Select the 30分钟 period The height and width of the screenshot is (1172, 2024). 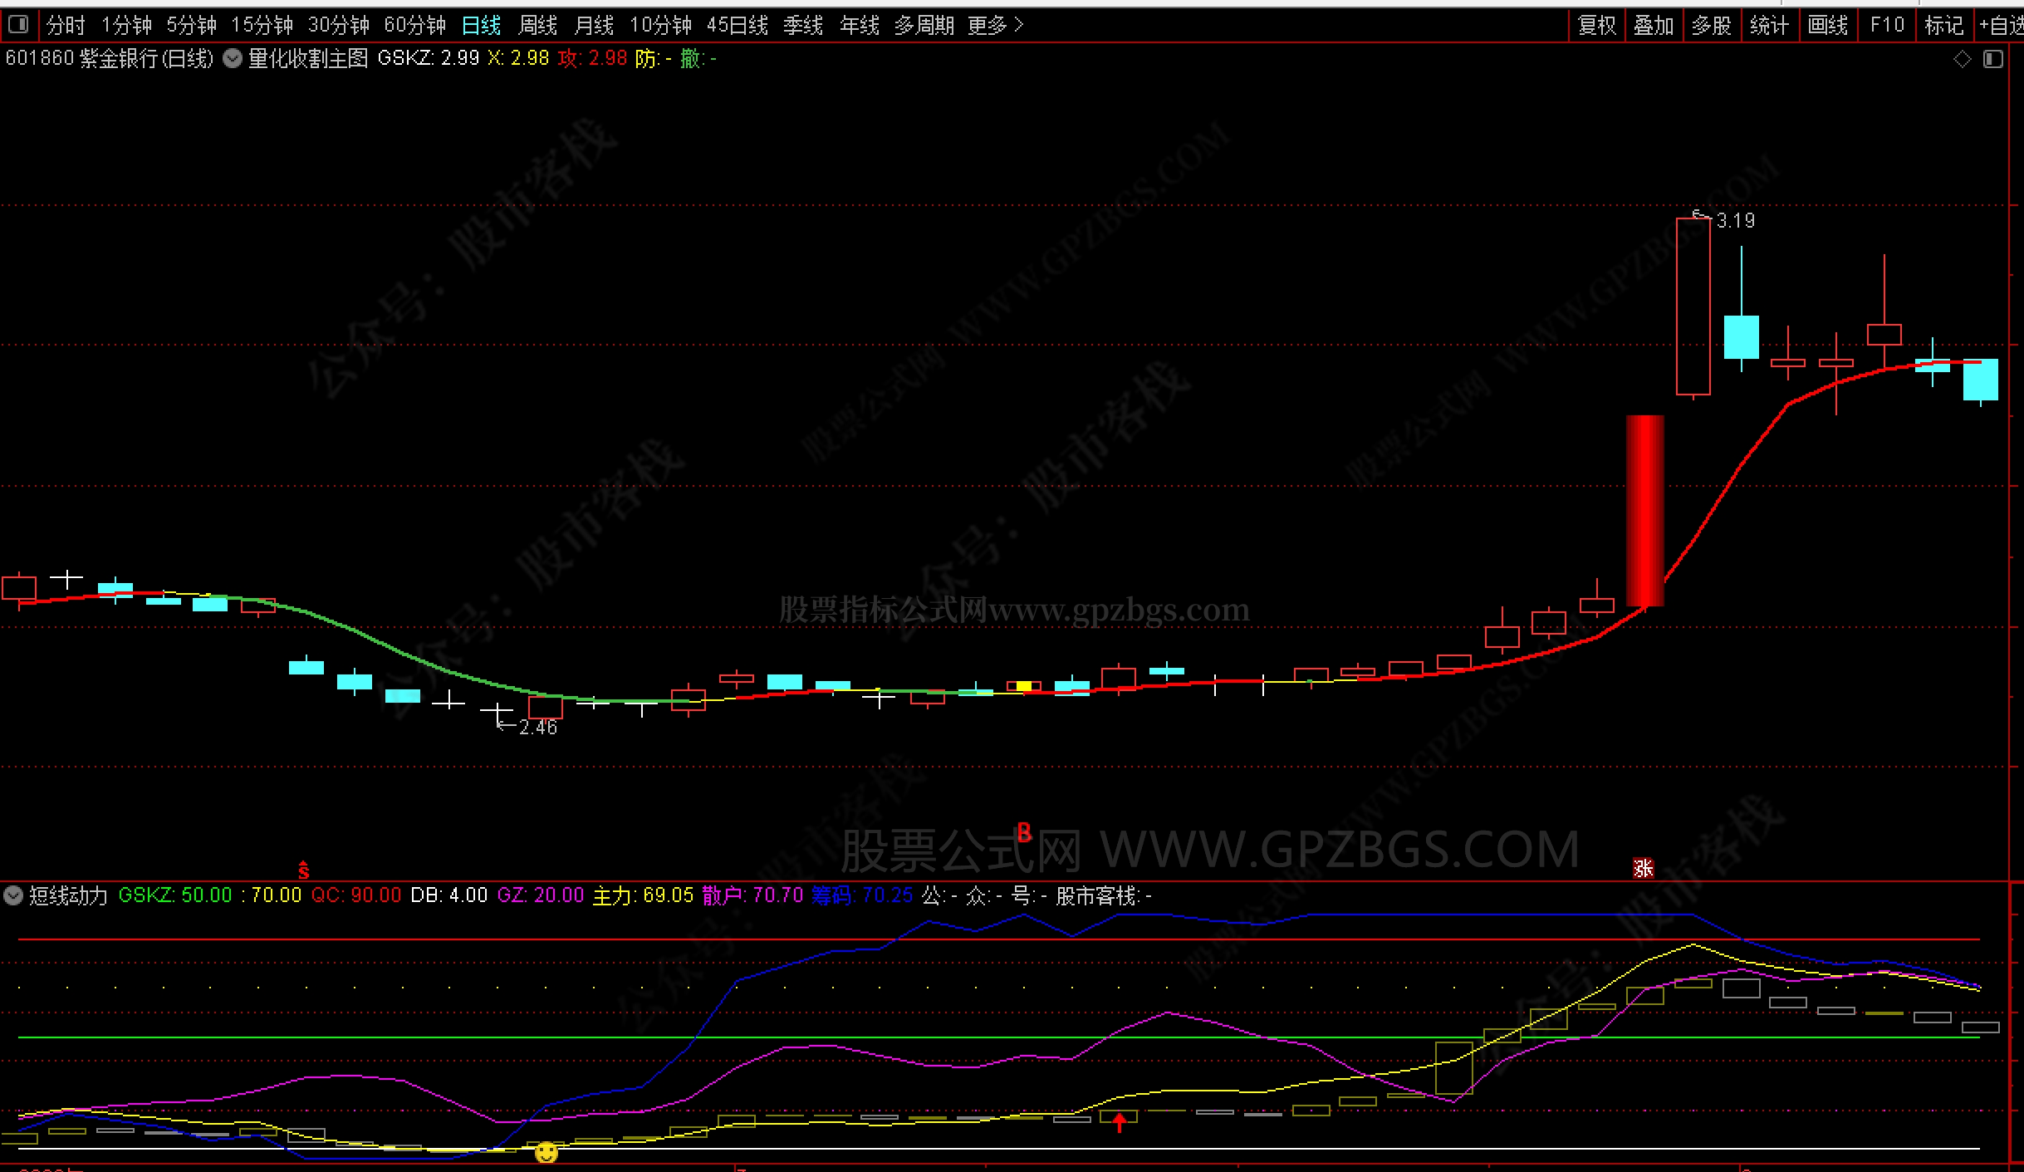(x=339, y=26)
